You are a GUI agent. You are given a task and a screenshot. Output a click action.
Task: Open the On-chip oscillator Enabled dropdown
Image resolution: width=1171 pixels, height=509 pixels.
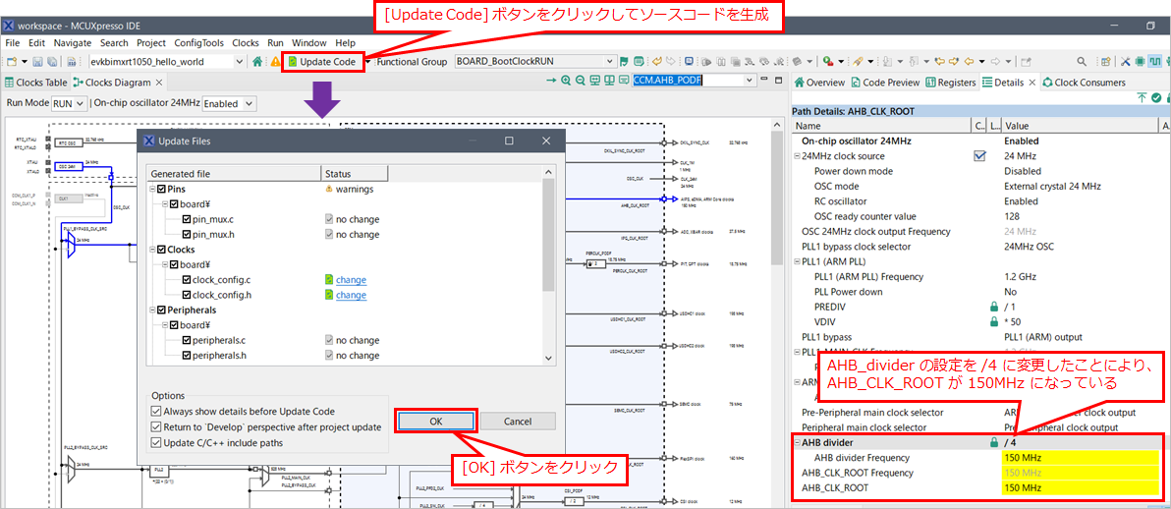coord(230,103)
